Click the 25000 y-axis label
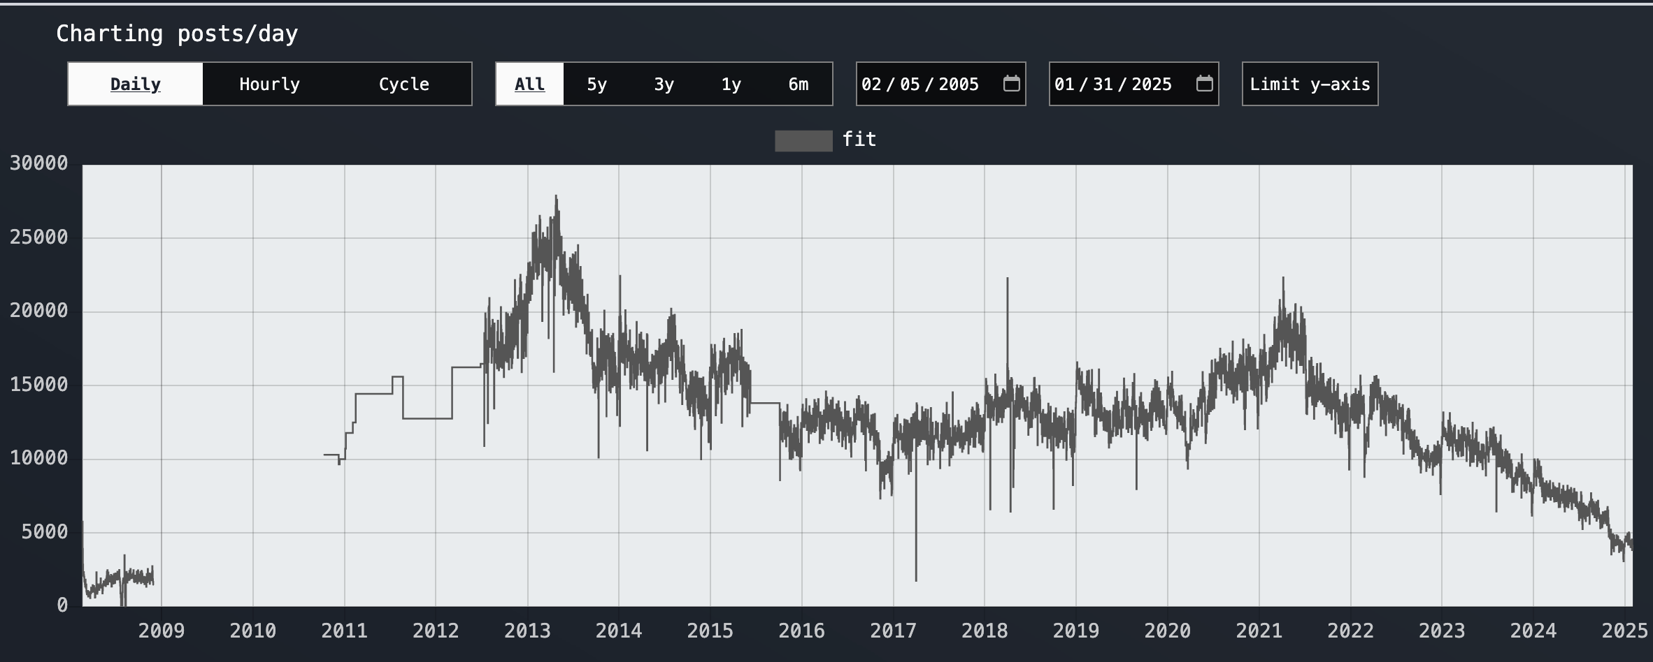This screenshot has width=1653, height=662. (x=39, y=237)
